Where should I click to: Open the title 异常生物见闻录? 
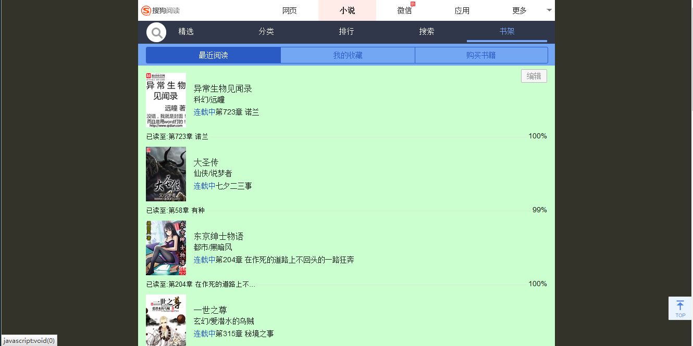(223, 89)
